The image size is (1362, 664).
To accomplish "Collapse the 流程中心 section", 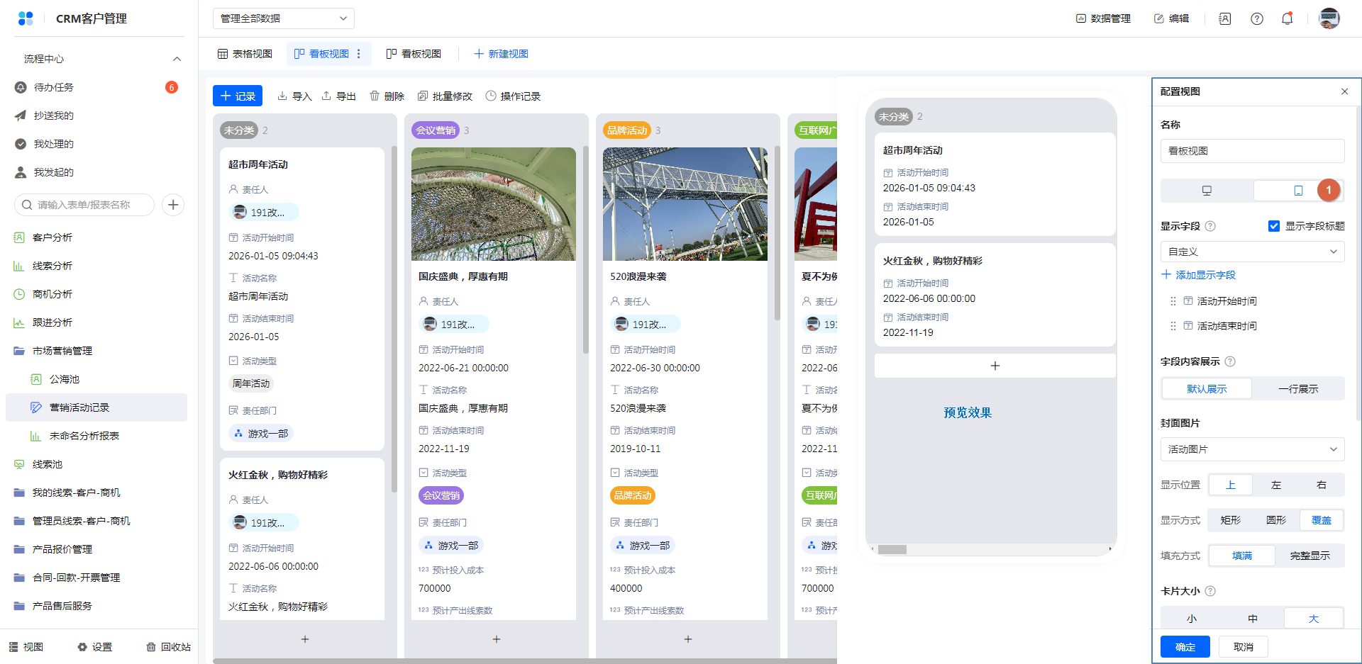I will click(177, 59).
